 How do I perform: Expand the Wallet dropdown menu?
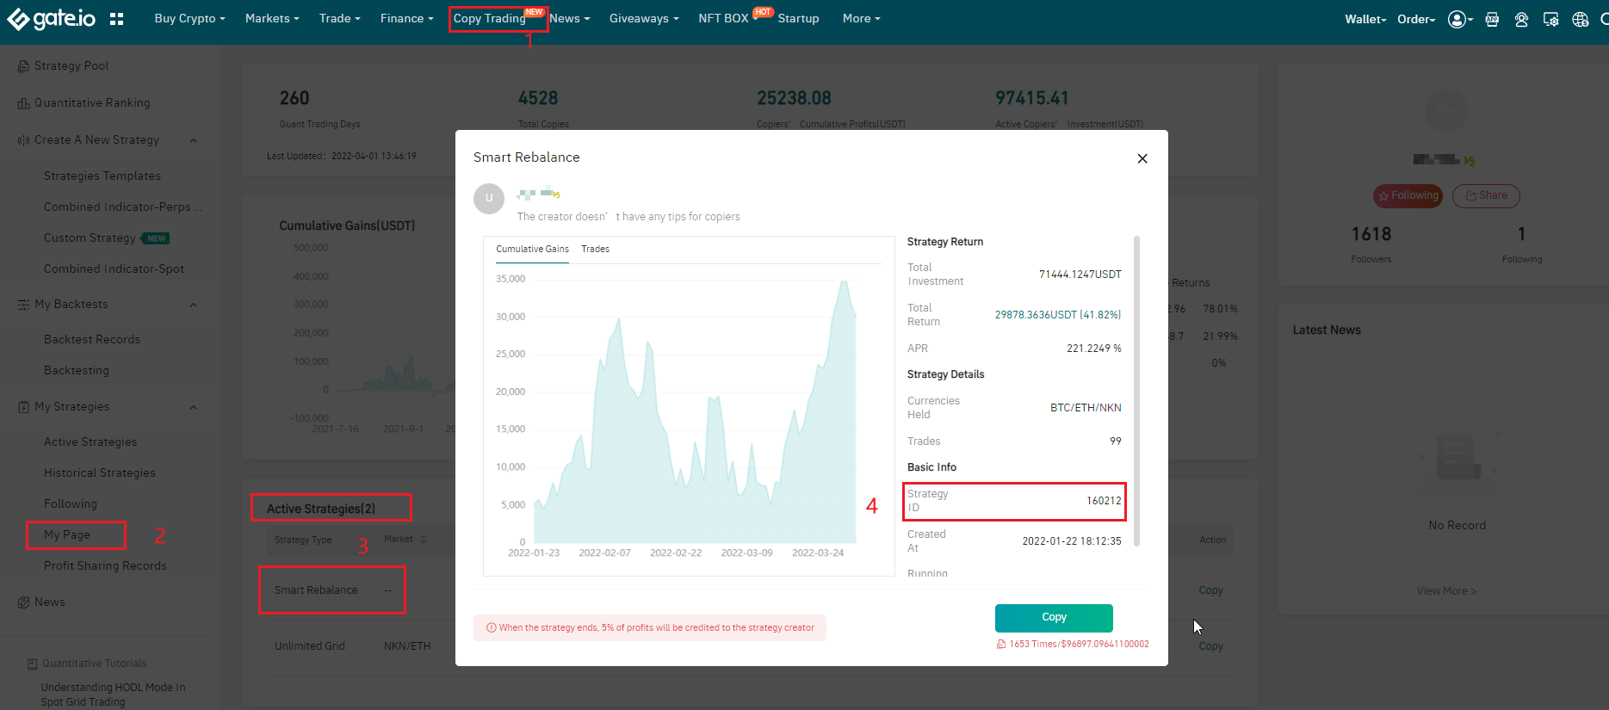1365,19
